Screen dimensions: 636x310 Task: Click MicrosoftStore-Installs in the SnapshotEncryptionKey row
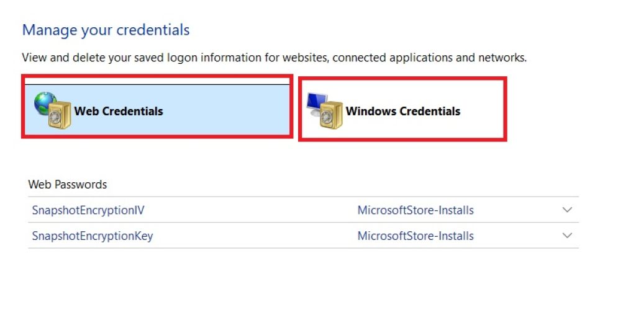click(x=416, y=236)
